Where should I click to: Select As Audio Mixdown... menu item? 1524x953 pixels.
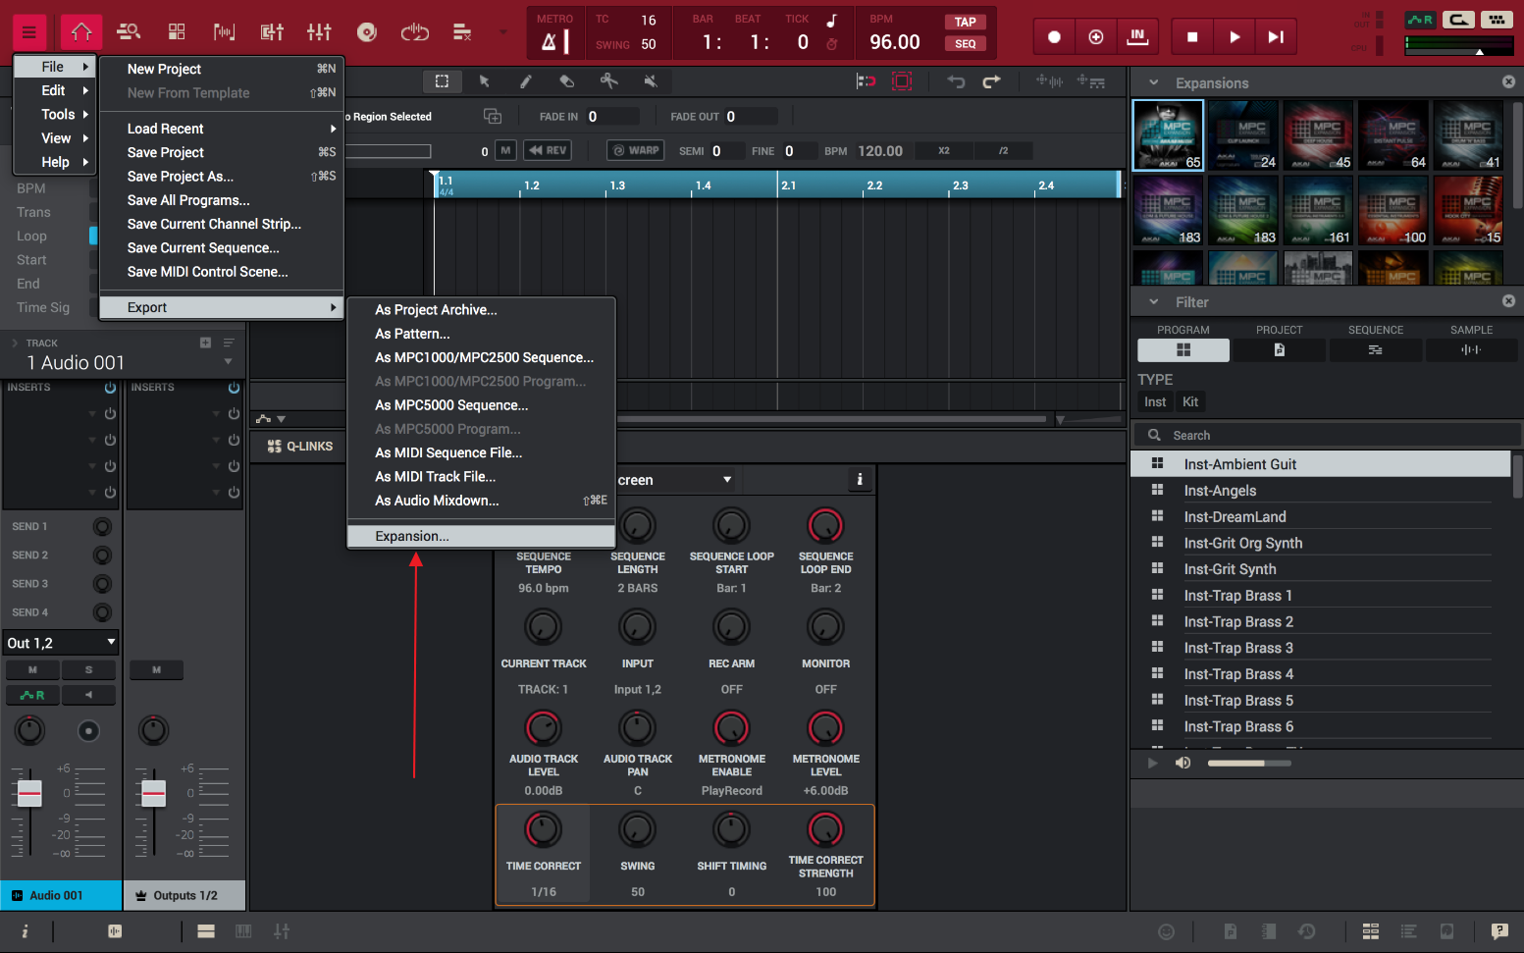tap(481, 501)
